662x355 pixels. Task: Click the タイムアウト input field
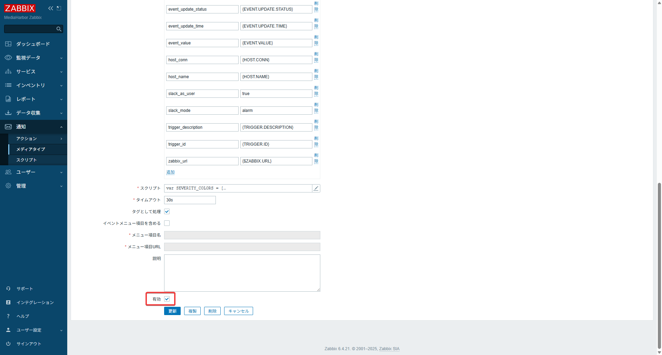coord(190,200)
